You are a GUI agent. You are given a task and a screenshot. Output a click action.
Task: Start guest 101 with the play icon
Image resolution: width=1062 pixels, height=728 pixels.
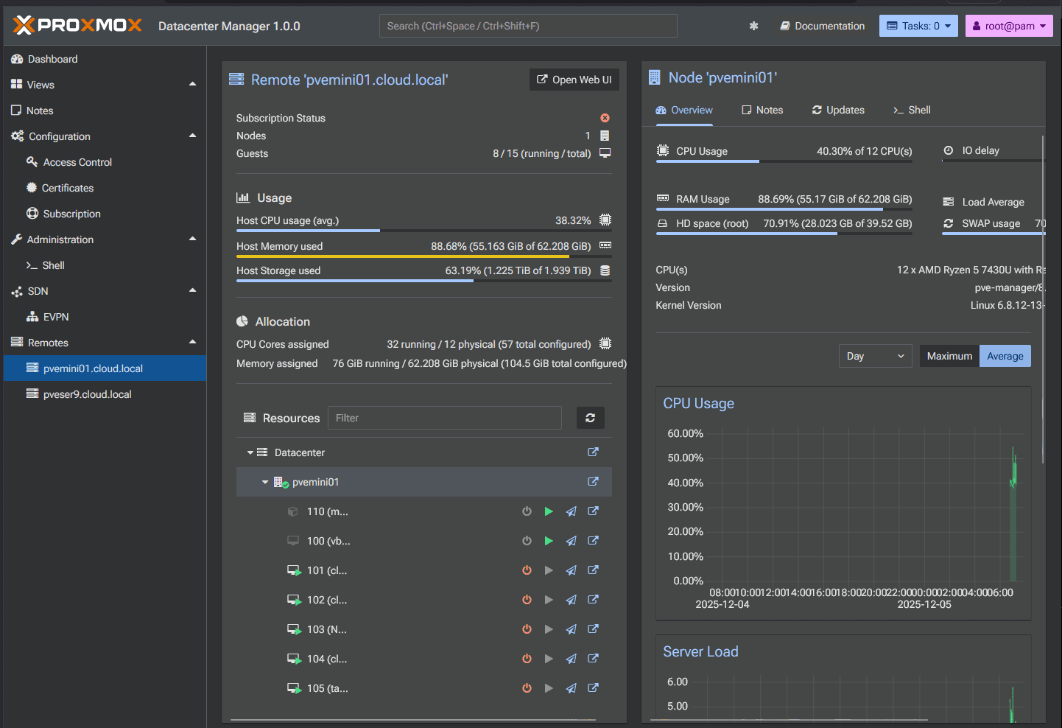coord(549,570)
